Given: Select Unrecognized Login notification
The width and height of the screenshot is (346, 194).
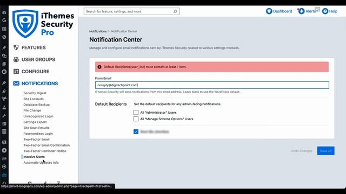Looking at the screenshot, I should coord(38,116).
